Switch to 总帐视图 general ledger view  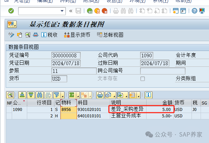[x=110, y=35]
